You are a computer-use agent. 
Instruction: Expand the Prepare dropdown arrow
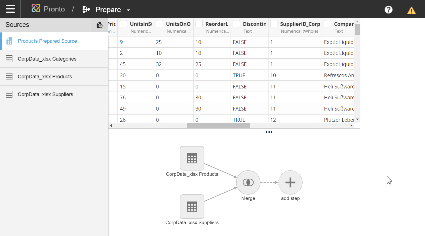128,10
